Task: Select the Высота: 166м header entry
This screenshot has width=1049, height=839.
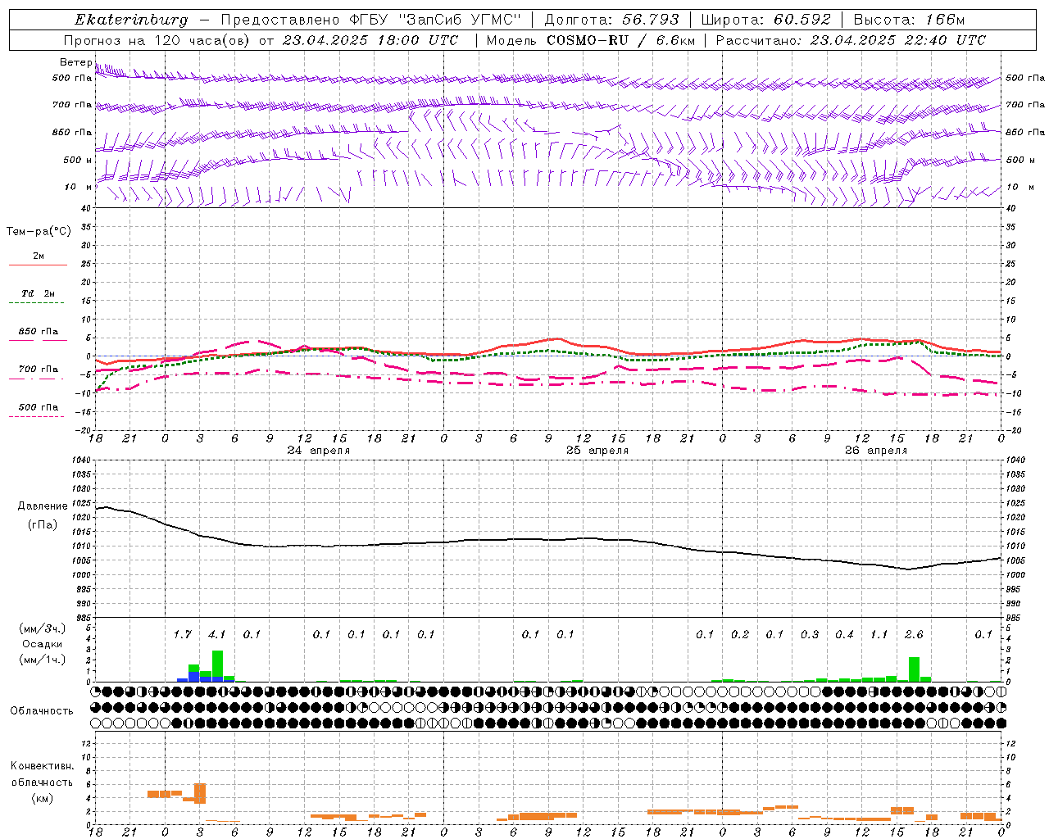Action: pos(909,20)
